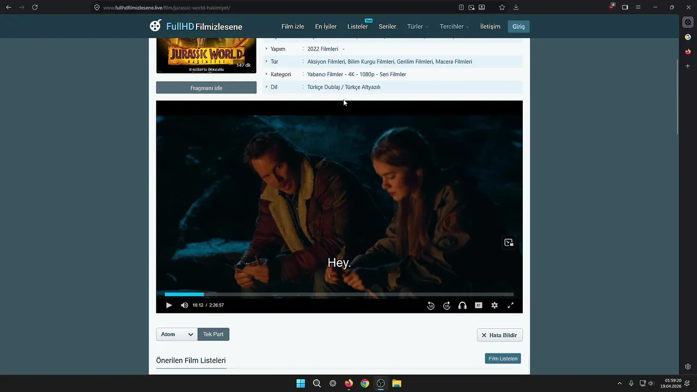The width and height of the screenshot is (697, 392).
Task: Open the audio track headphones menu
Action: [462, 305]
